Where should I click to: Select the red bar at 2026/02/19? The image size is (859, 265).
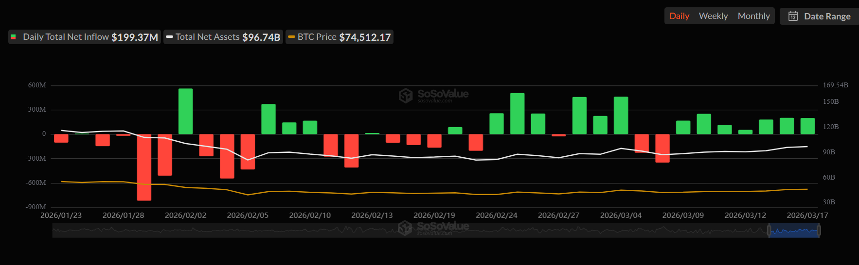pyautogui.click(x=434, y=141)
